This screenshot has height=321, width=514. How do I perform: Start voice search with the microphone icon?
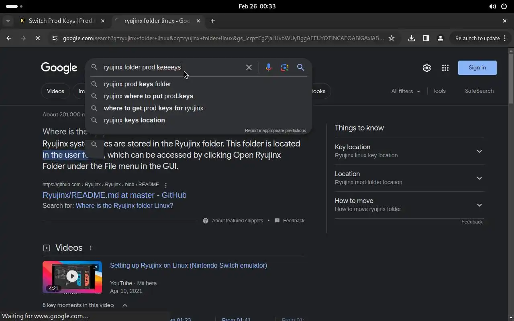pyautogui.click(x=269, y=67)
